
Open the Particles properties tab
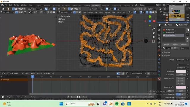point(159,63)
